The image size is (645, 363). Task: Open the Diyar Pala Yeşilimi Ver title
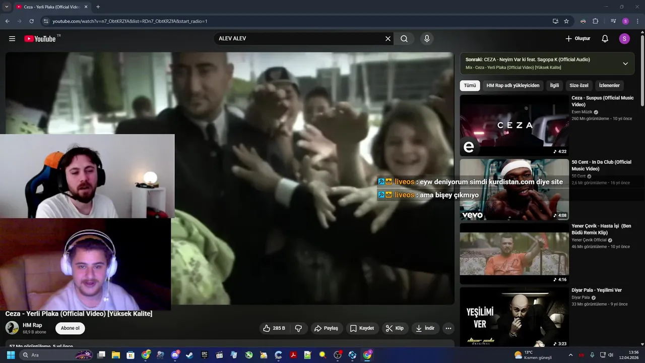pos(597,290)
